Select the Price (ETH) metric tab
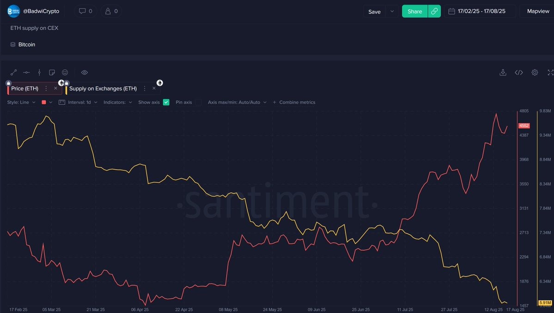The image size is (554, 313). pyautogui.click(x=25, y=89)
